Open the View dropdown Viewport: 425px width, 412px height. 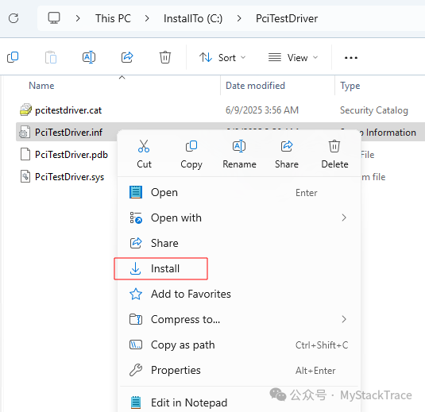(x=293, y=58)
